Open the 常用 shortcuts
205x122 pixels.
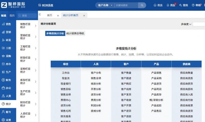(183, 5)
